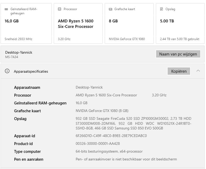The height and width of the screenshot is (169, 206).
Task: Click the Apparaat-id value text
Action: [x=111, y=136]
